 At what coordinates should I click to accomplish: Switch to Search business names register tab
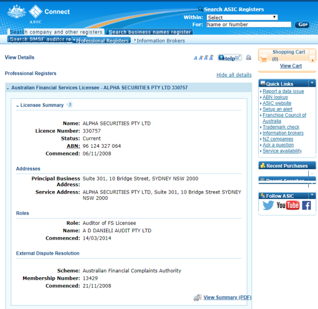[x=150, y=32]
